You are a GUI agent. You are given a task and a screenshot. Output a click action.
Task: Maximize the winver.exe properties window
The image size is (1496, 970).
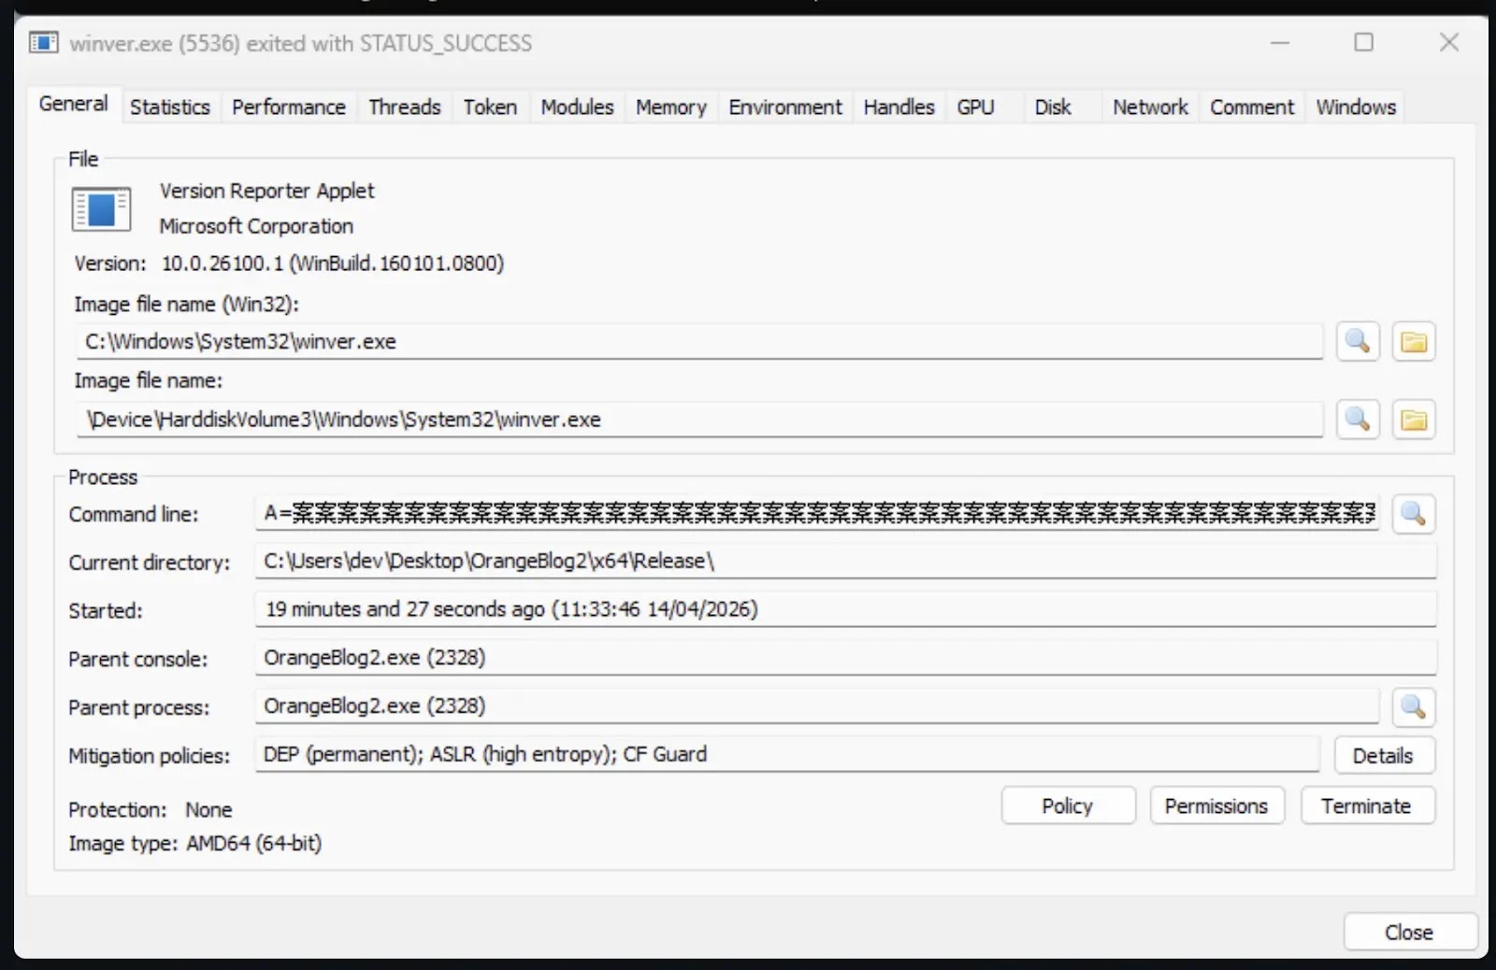[x=1364, y=42]
